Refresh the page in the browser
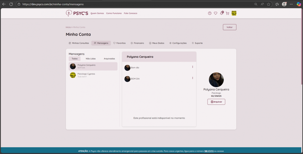The width and height of the screenshot is (303, 154). coord(11,4)
